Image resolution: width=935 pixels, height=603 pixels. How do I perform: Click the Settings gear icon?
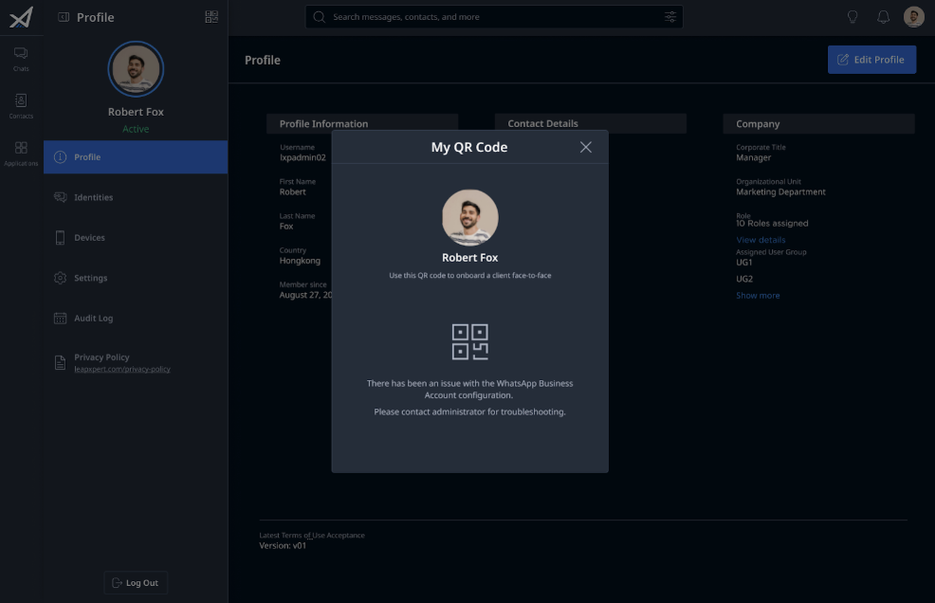(61, 278)
